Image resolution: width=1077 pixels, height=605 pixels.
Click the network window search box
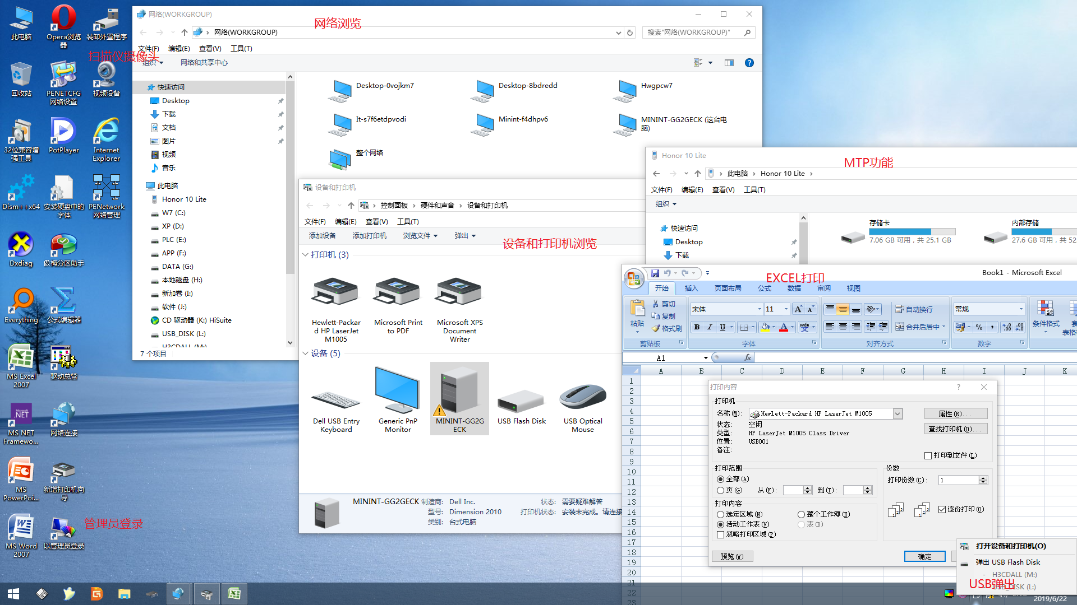[698, 32]
